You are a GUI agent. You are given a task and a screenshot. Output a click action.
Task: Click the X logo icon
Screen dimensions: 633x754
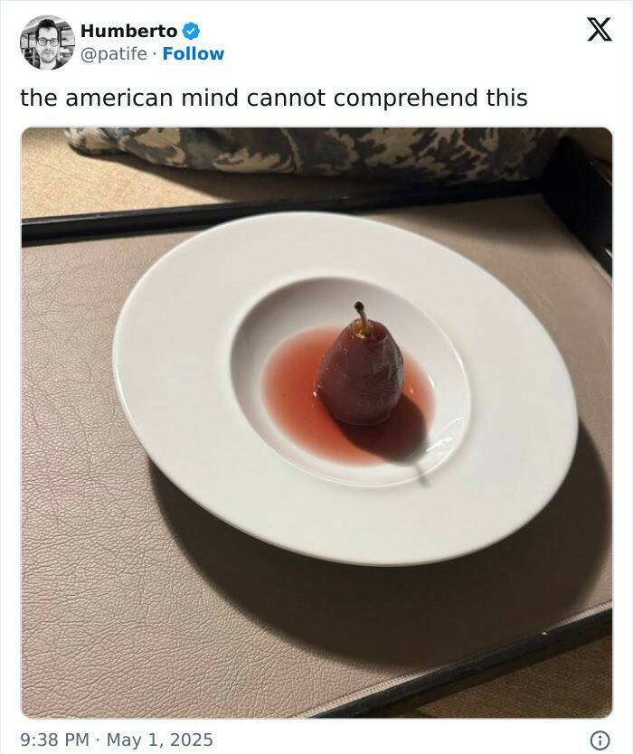[x=600, y=29]
